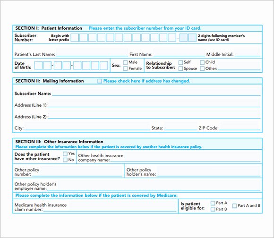Select Yes for other insurance
The image size is (274, 238).
65,153
